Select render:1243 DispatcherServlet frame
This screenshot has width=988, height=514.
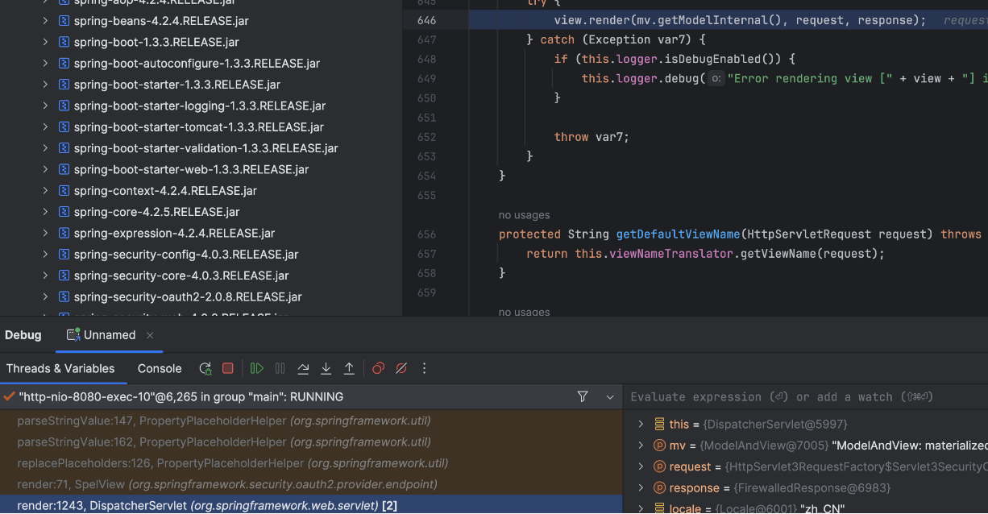point(311,505)
